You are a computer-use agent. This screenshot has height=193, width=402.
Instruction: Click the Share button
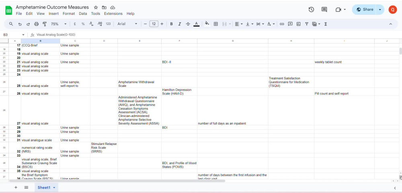coord(365,10)
